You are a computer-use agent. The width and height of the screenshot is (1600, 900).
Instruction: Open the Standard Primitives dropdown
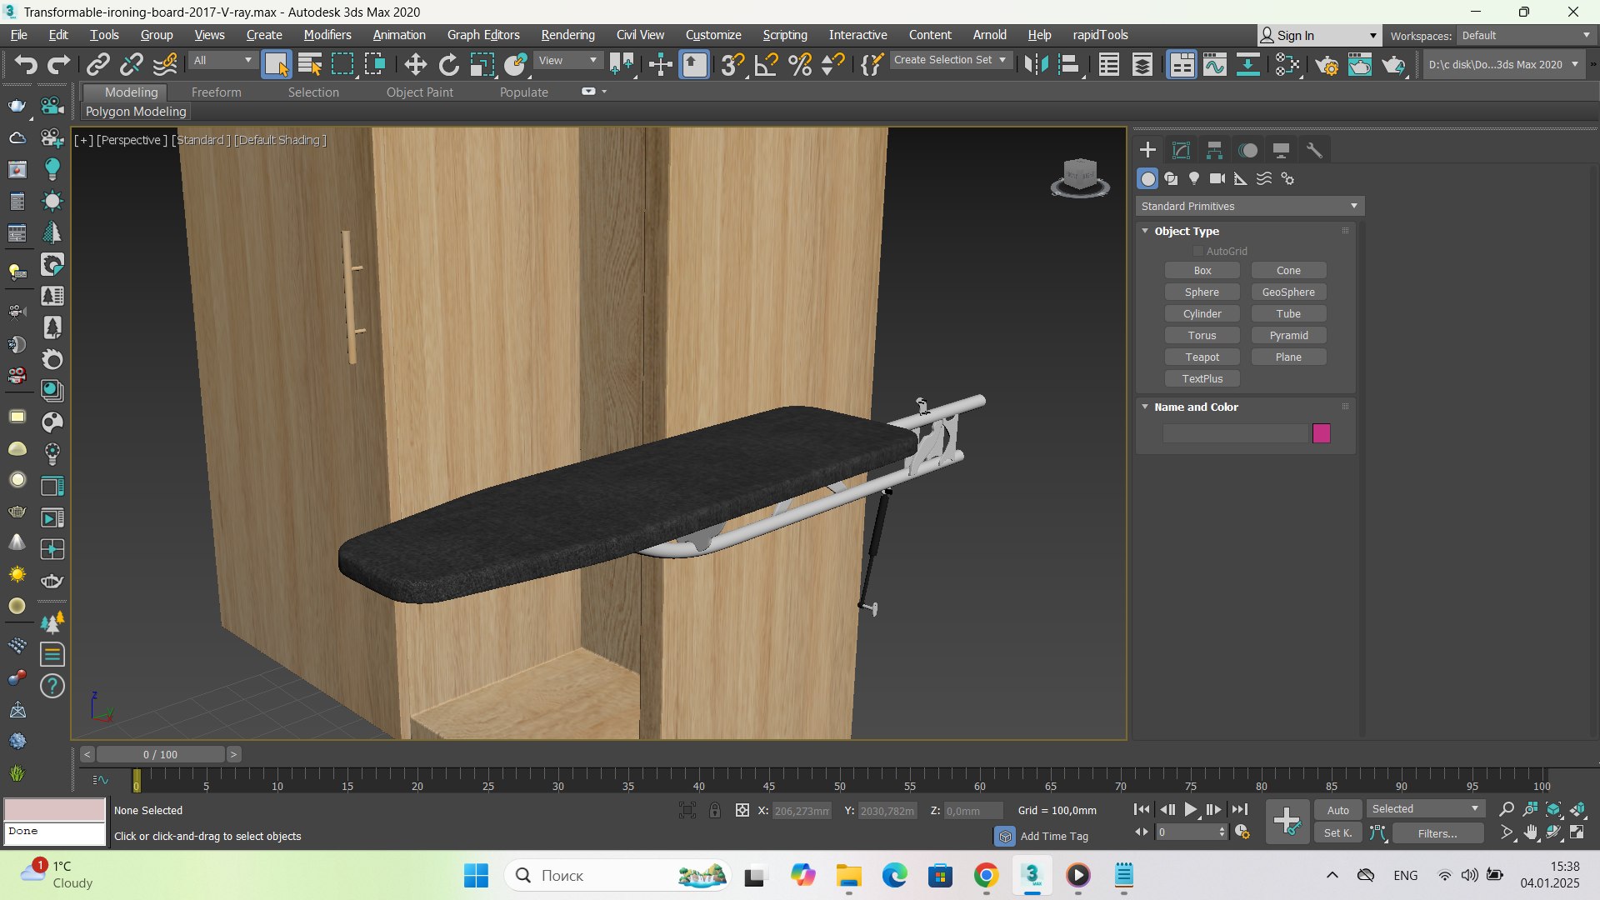pyautogui.click(x=1249, y=206)
